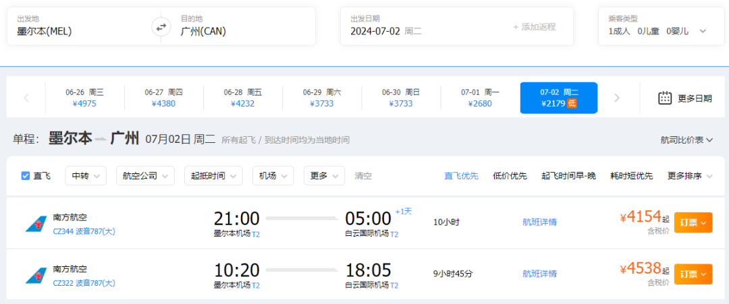Click China Southern logo for flight CZ322
The width and height of the screenshot is (729, 304).
point(35,275)
